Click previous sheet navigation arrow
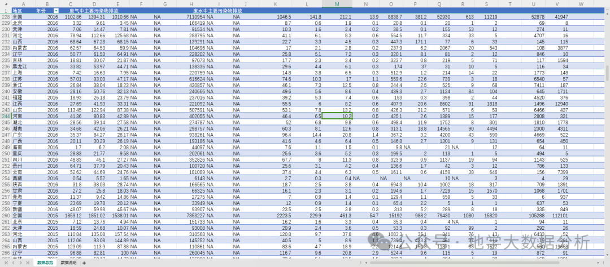The image size is (610, 267). tap(13, 262)
